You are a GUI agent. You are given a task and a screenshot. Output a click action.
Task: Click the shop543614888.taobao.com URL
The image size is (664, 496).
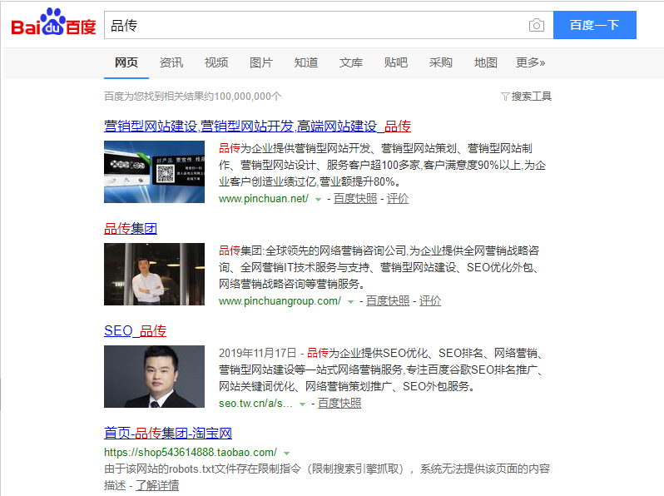191,453
